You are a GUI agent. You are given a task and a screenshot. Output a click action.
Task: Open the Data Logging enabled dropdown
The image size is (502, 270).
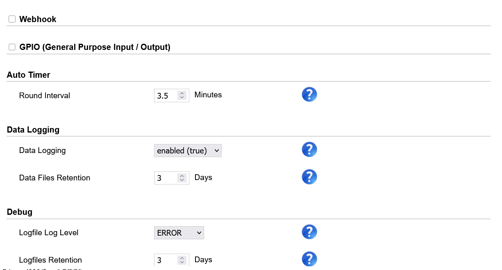click(x=188, y=151)
